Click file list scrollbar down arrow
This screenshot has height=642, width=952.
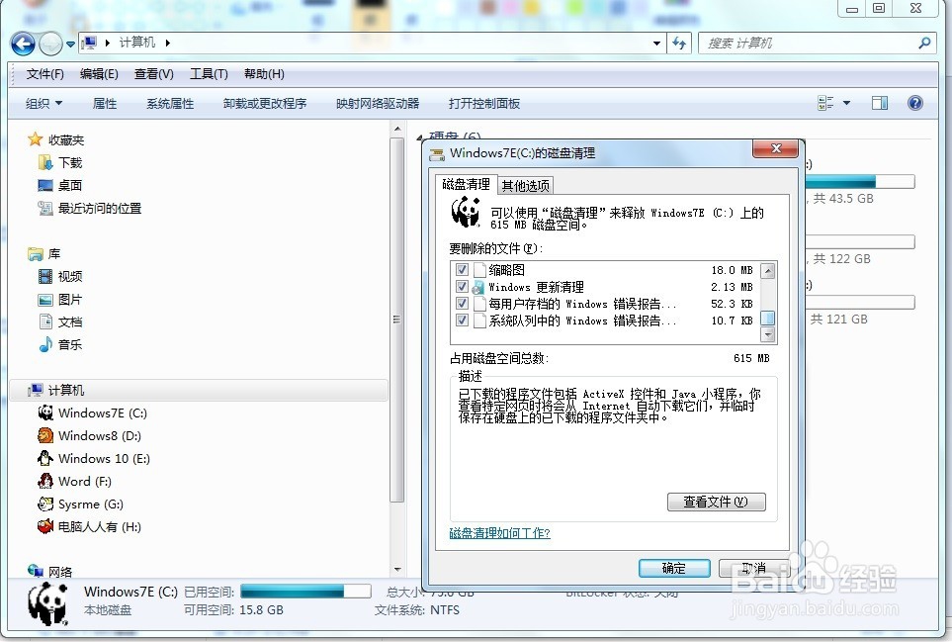pos(768,334)
